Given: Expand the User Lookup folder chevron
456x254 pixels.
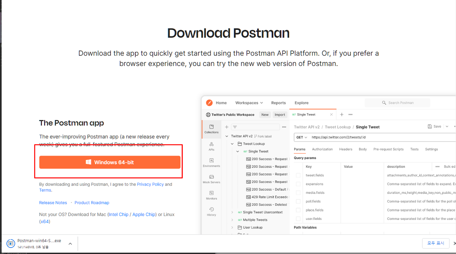Looking at the screenshot, I should pyautogui.click(x=232, y=227).
